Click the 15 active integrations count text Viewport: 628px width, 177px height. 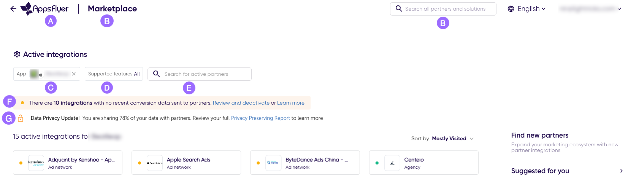point(50,136)
